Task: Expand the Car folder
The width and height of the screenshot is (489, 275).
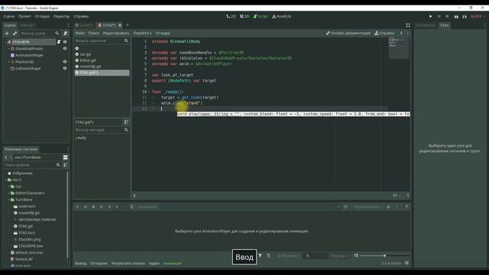Action: (8, 186)
